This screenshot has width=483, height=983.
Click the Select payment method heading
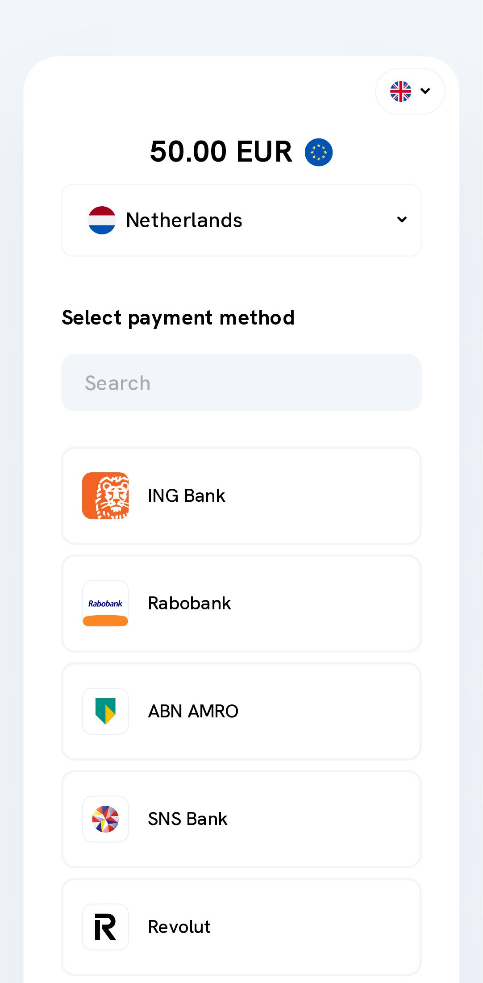[x=178, y=318]
